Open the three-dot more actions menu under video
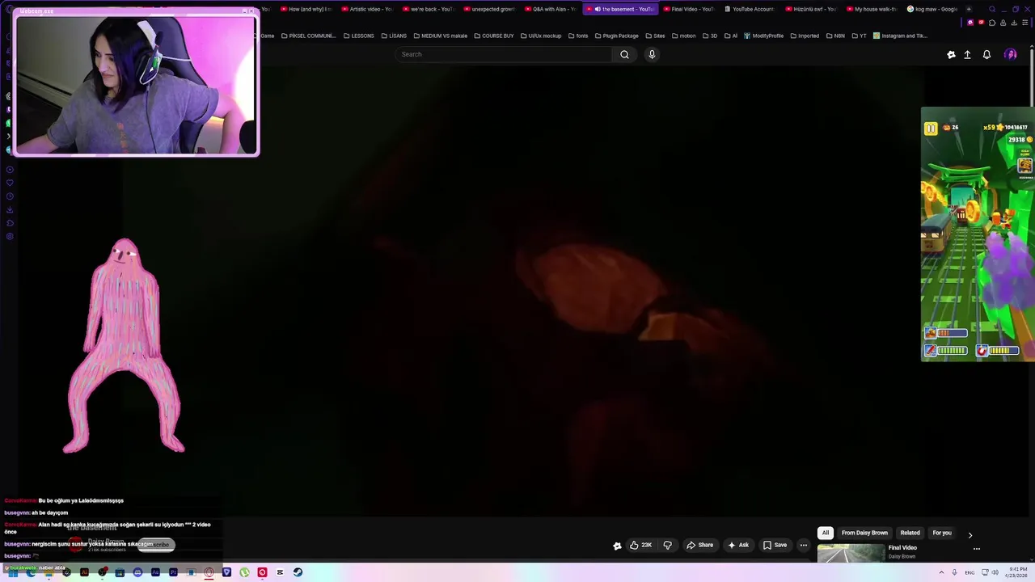1035x582 pixels. (804, 545)
